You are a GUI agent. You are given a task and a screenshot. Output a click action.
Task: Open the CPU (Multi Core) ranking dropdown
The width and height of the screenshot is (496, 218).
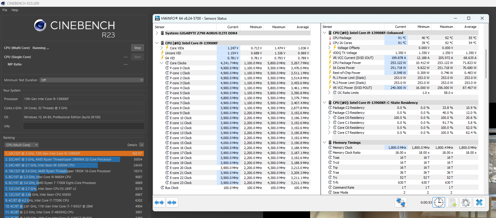[21, 145]
